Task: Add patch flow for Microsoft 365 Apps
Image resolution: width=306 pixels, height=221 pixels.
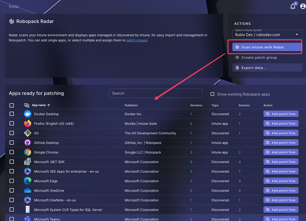Action: pyautogui.click(x=281, y=171)
